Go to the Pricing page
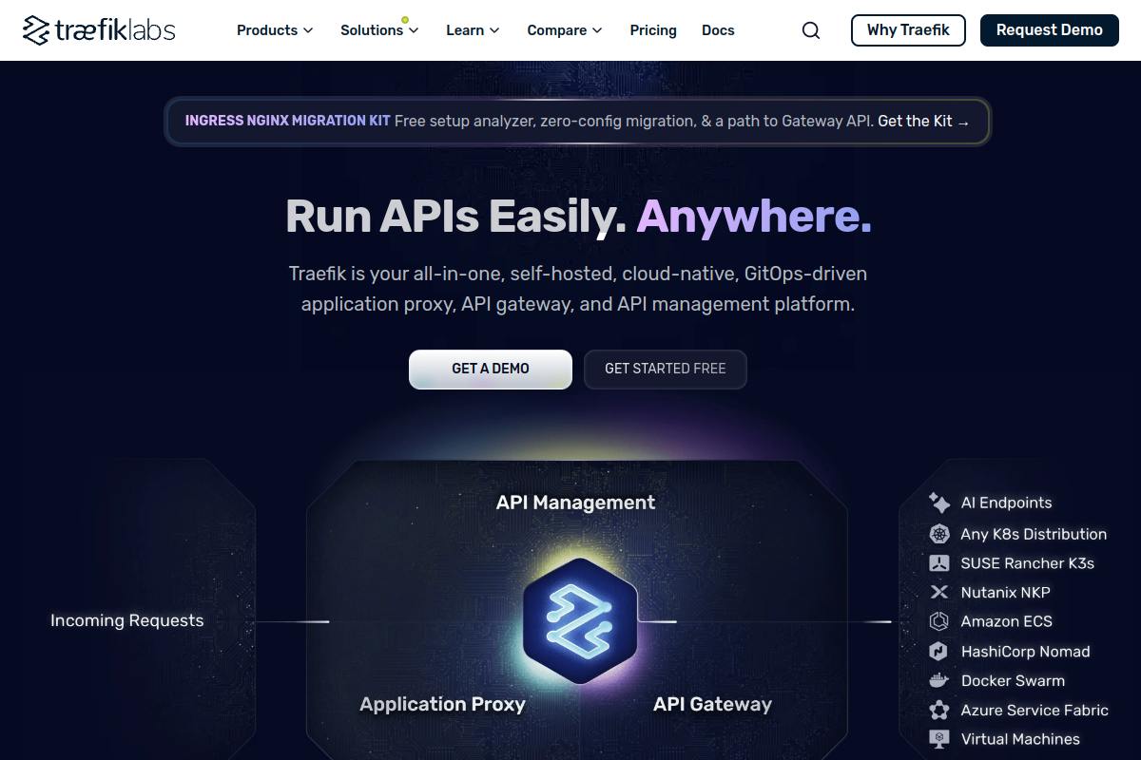 click(x=653, y=30)
